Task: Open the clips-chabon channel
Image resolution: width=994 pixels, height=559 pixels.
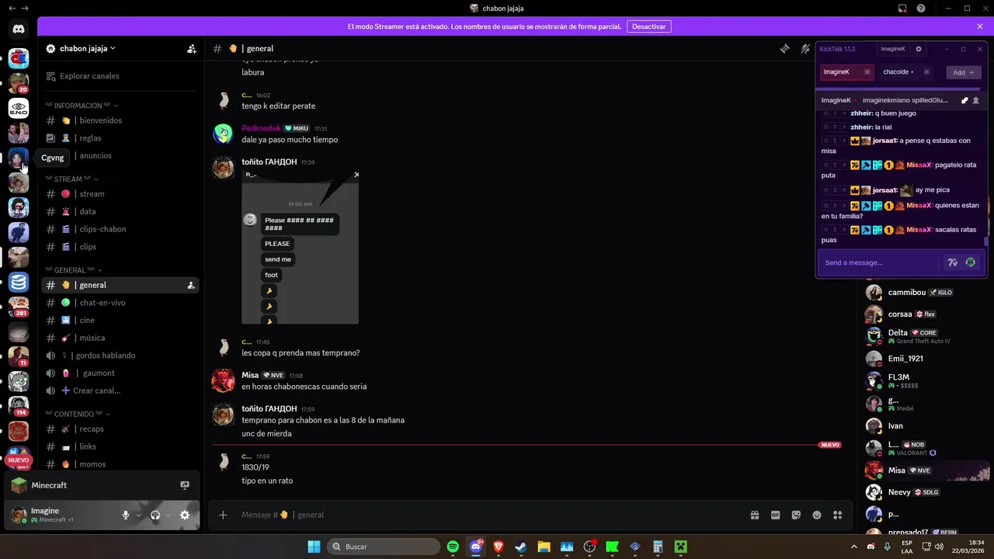Action: (120, 229)
